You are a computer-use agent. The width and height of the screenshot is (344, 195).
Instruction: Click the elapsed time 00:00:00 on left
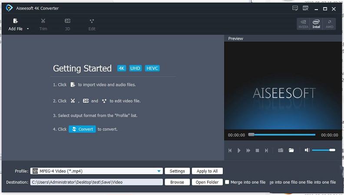coord(236,135)
